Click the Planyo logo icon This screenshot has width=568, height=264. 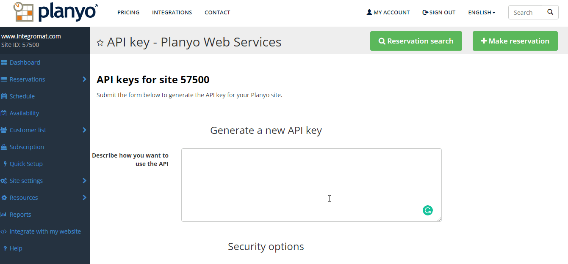[23, 12]
